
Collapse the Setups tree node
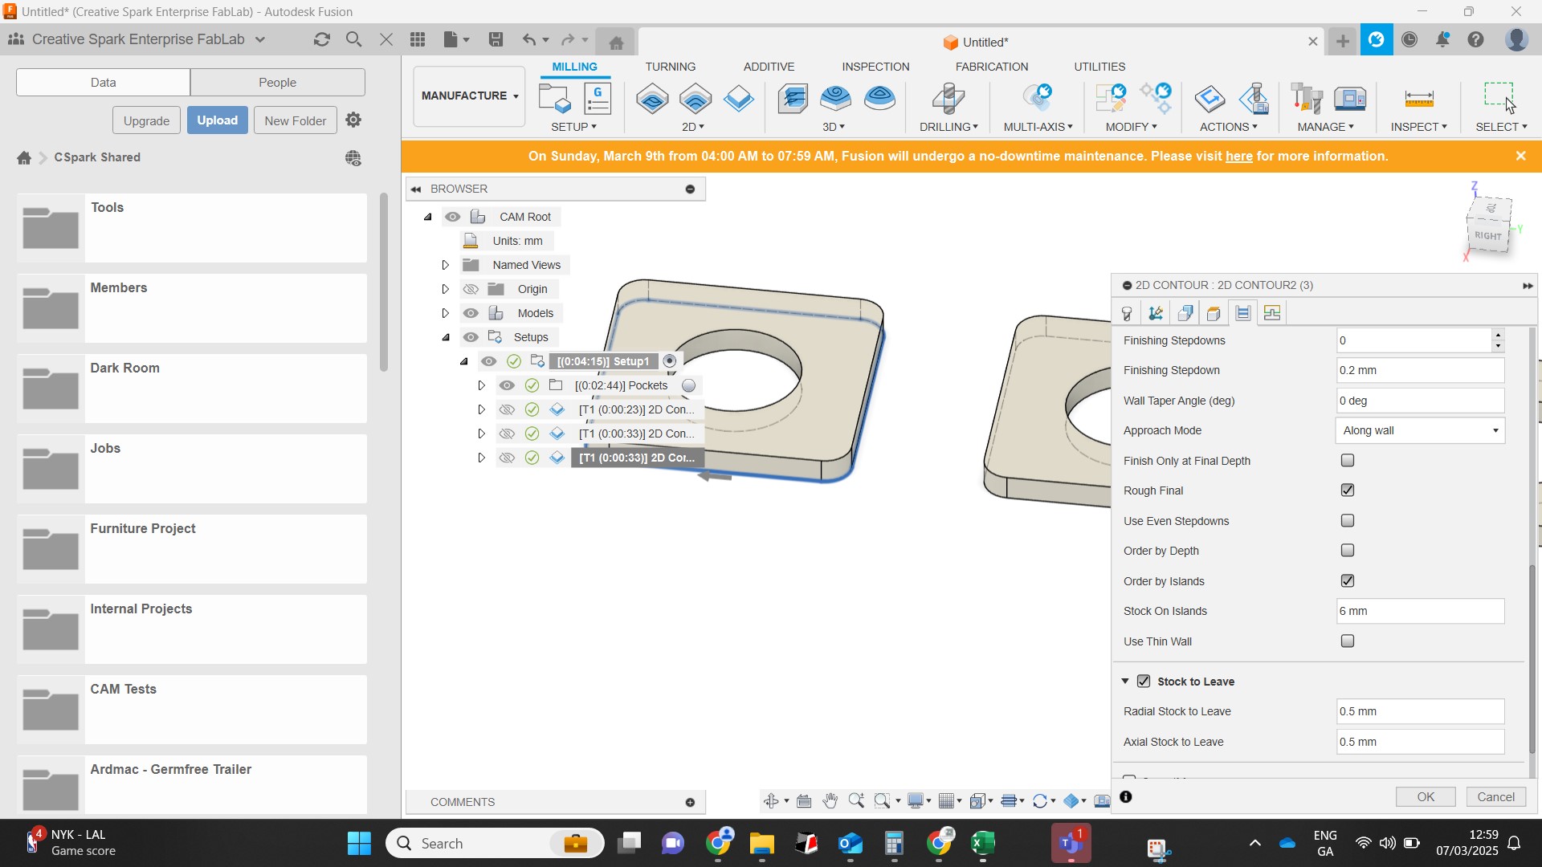[446, 337]
